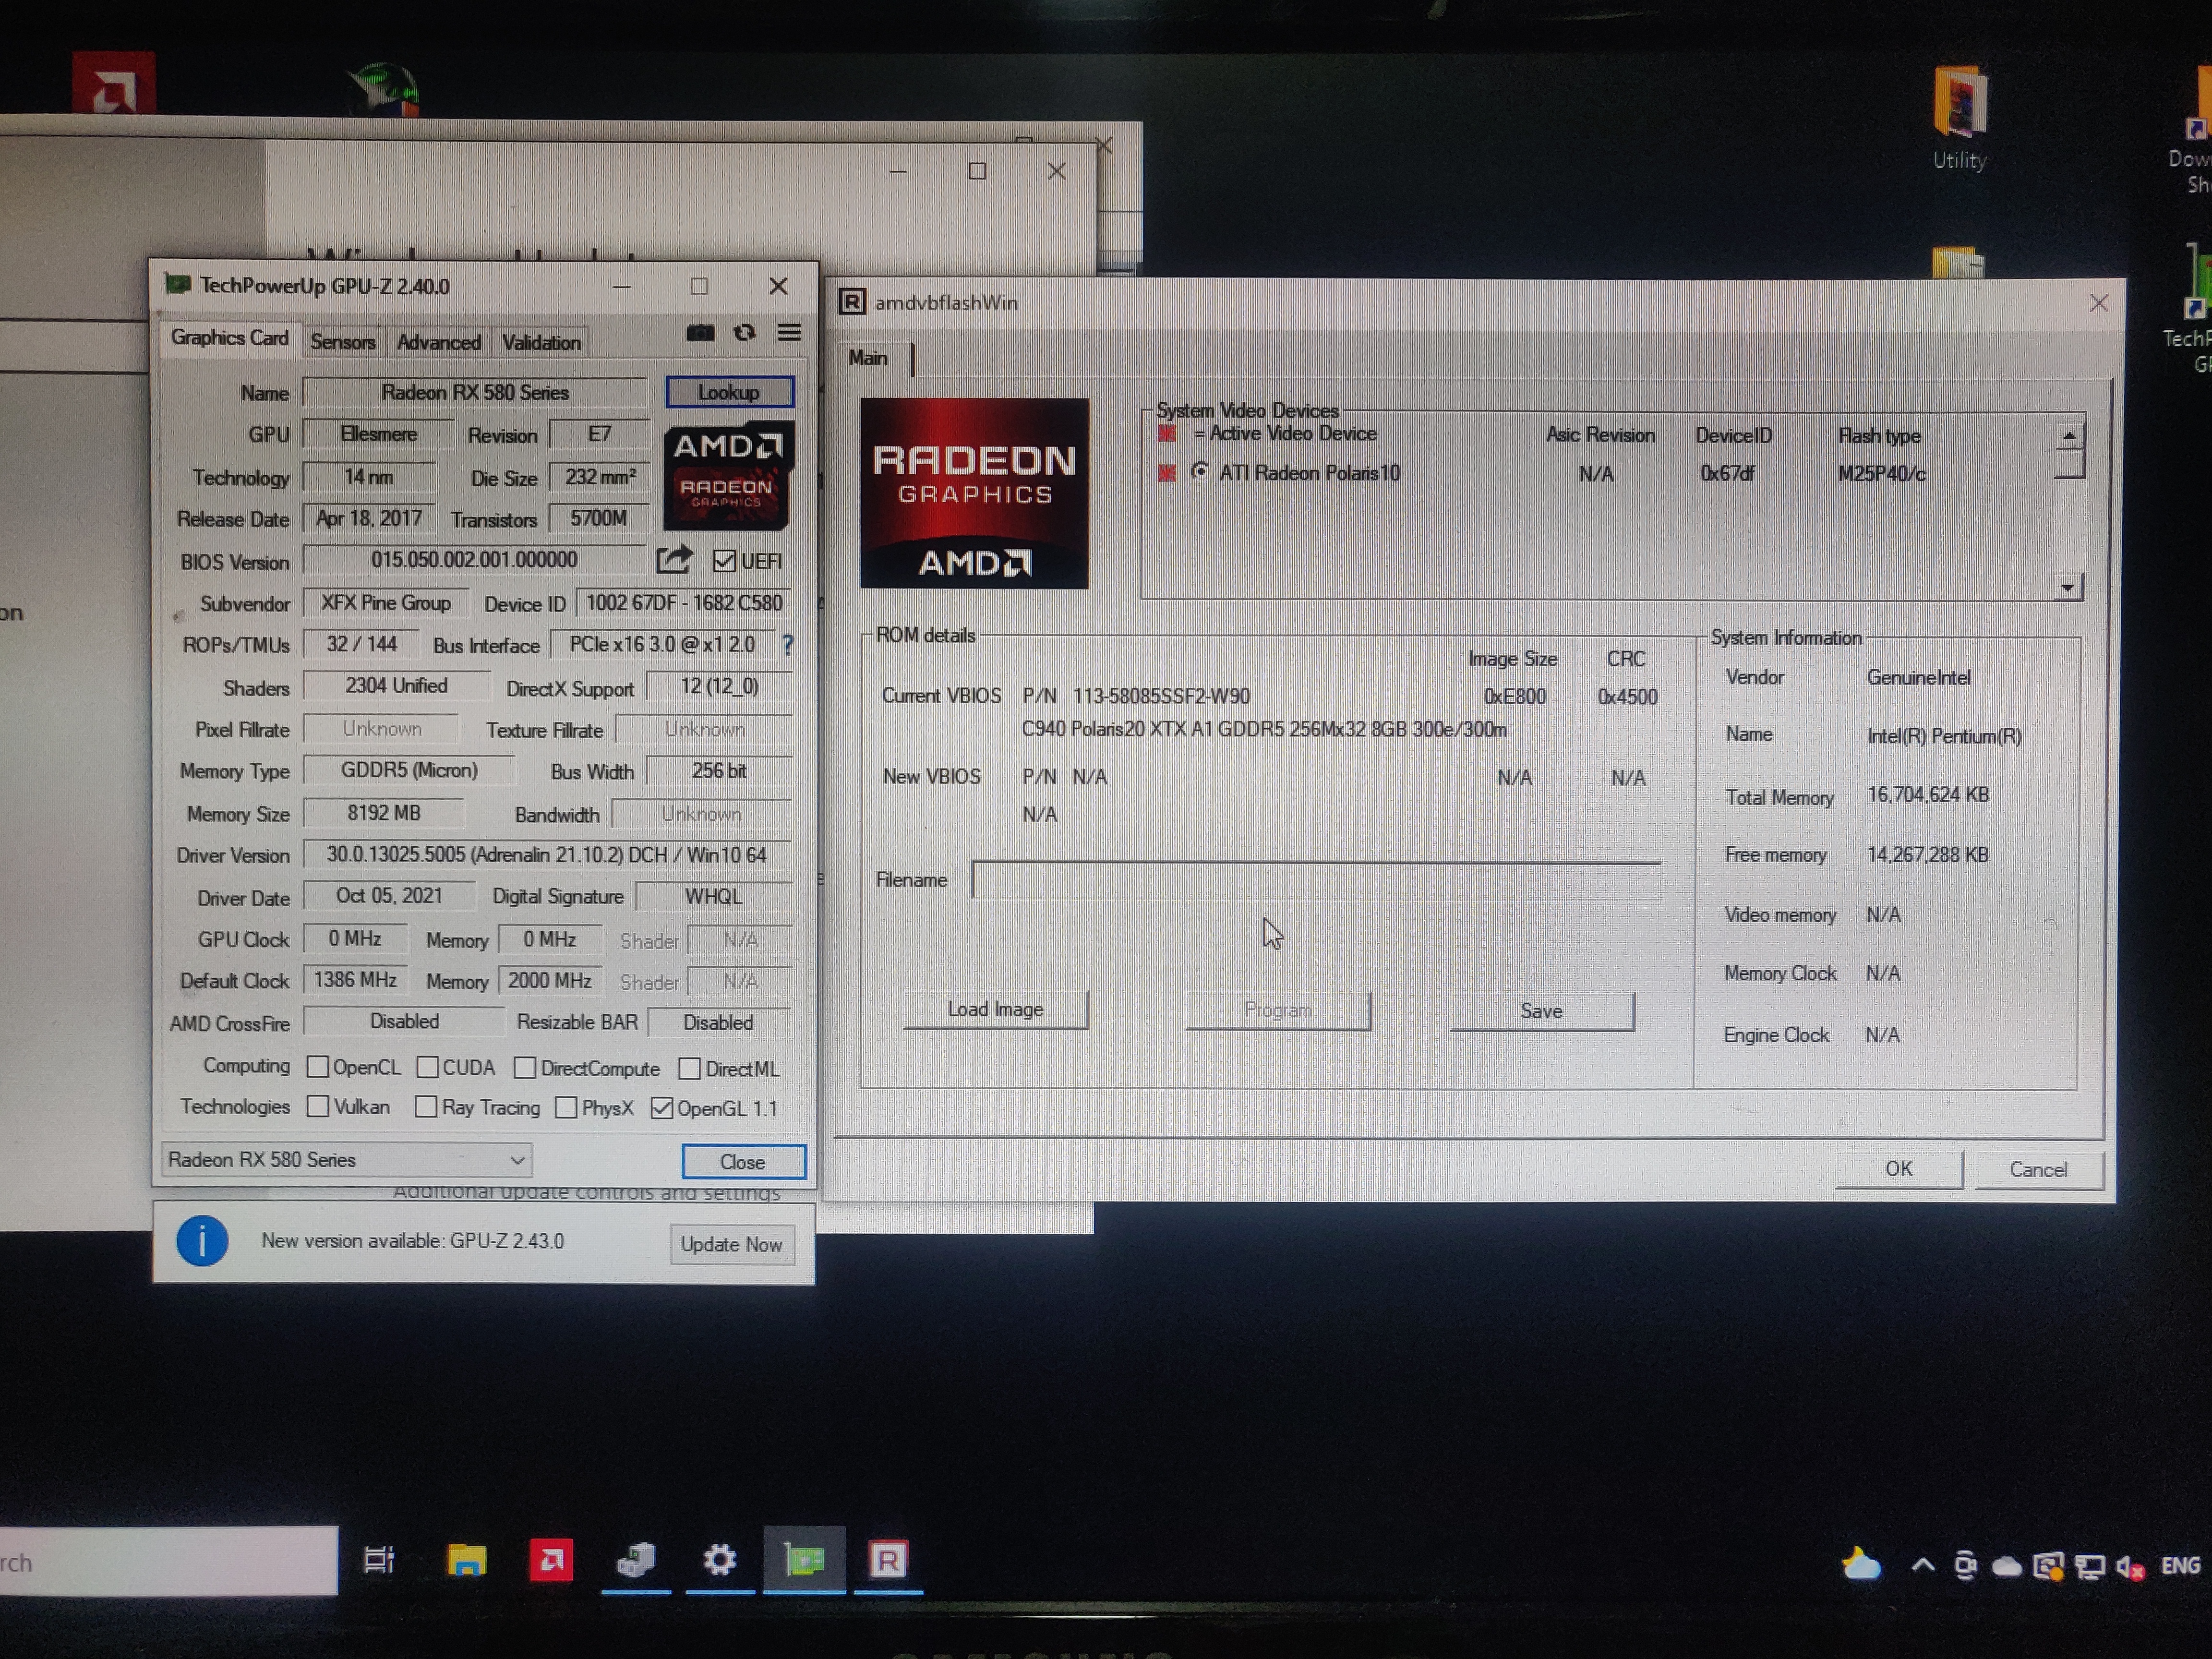The image size is (2212, 1659).
Task: Take a GPU-Z screenshot with the camera icon
Action: coord(700,333)
